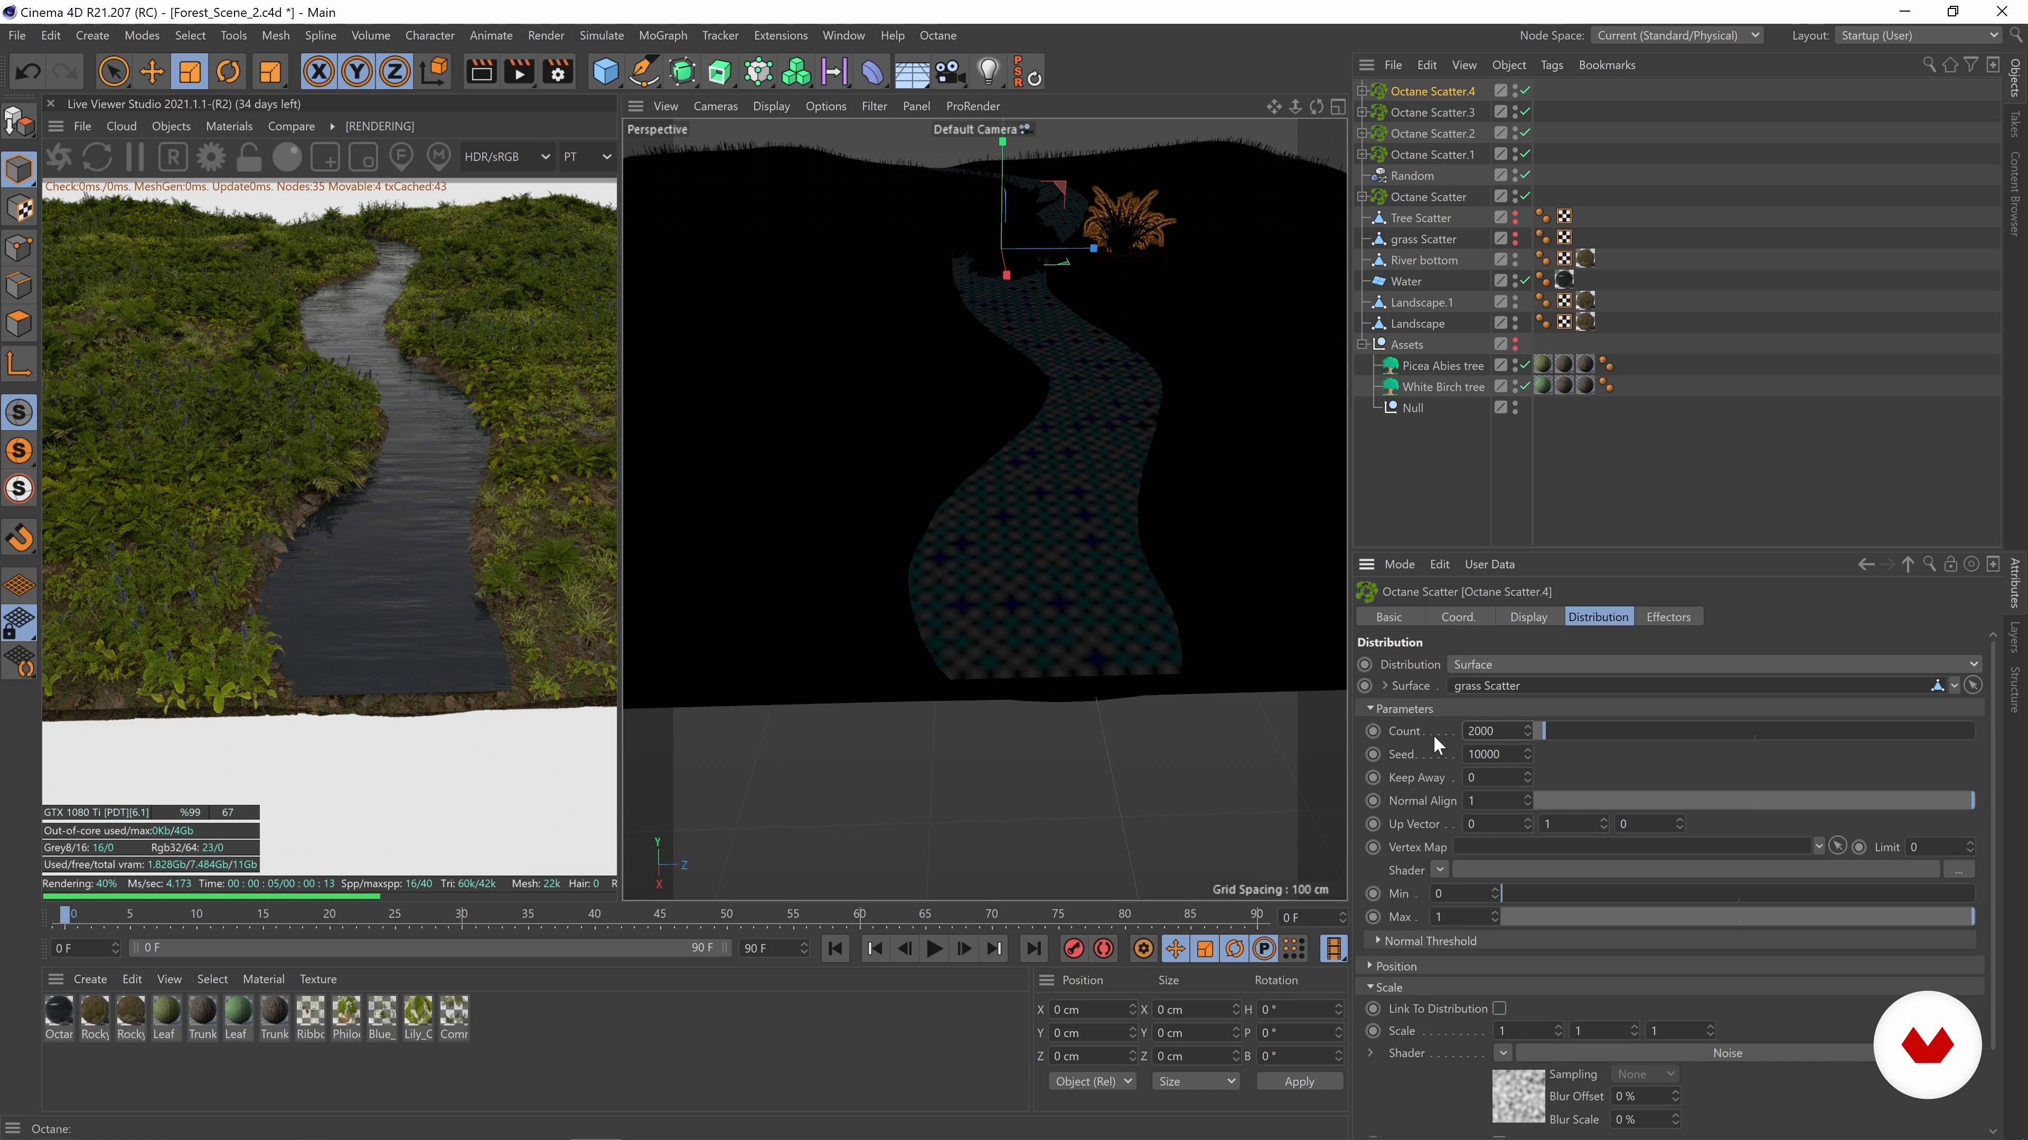Screen dimensions: 2028x1140
Task: Toggle the X axis lock
Action: click(318, 72)
